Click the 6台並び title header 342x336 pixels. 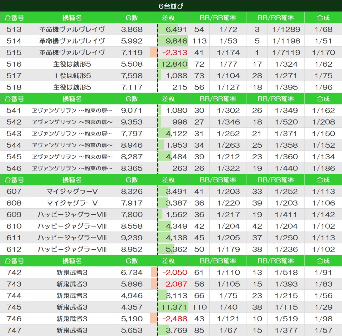point(171,6)
